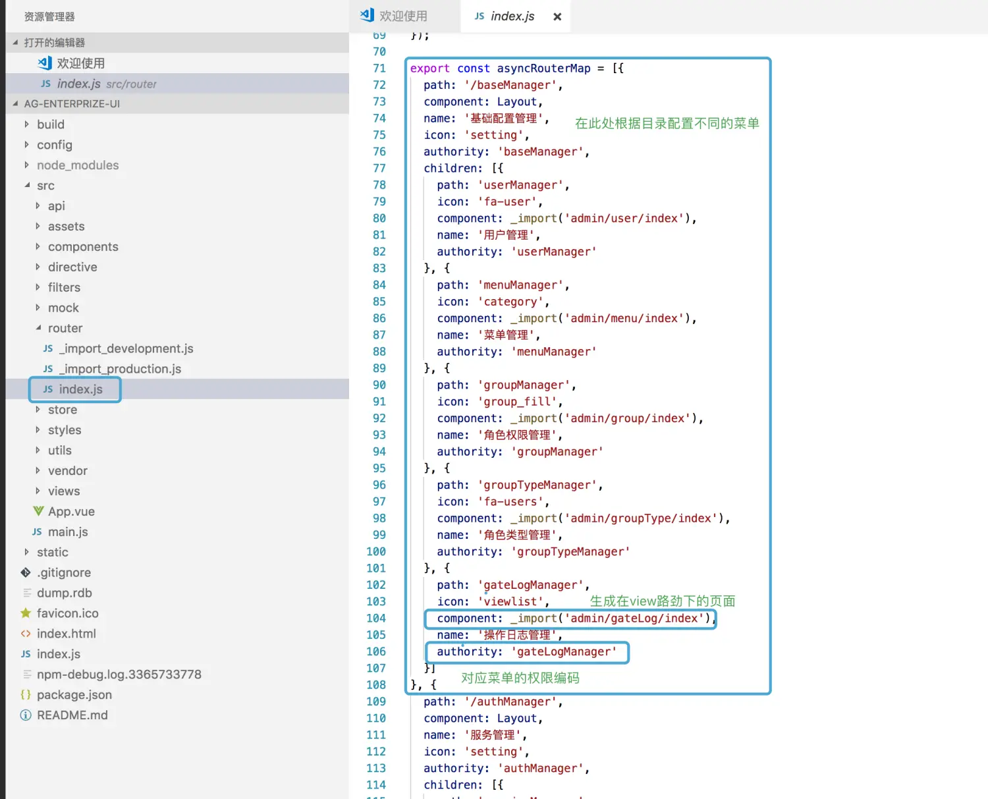The image size is (988, 799).
Task: Open App.vue file
Action: [177, 511]
